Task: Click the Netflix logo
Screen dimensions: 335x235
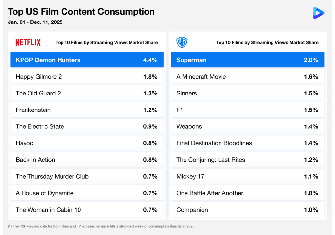Action: [28, 42]
